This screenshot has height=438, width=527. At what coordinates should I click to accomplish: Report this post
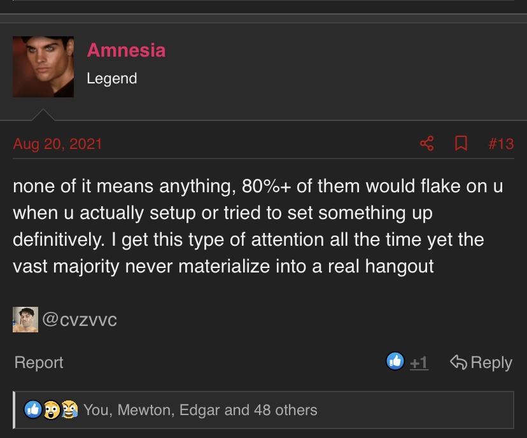click(x=39, y=362)
